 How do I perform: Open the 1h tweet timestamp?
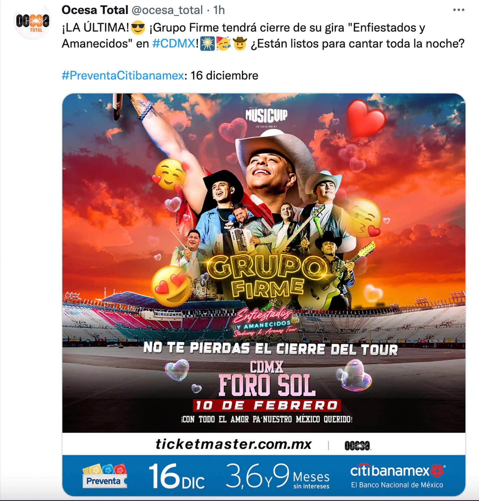(219, 10)
